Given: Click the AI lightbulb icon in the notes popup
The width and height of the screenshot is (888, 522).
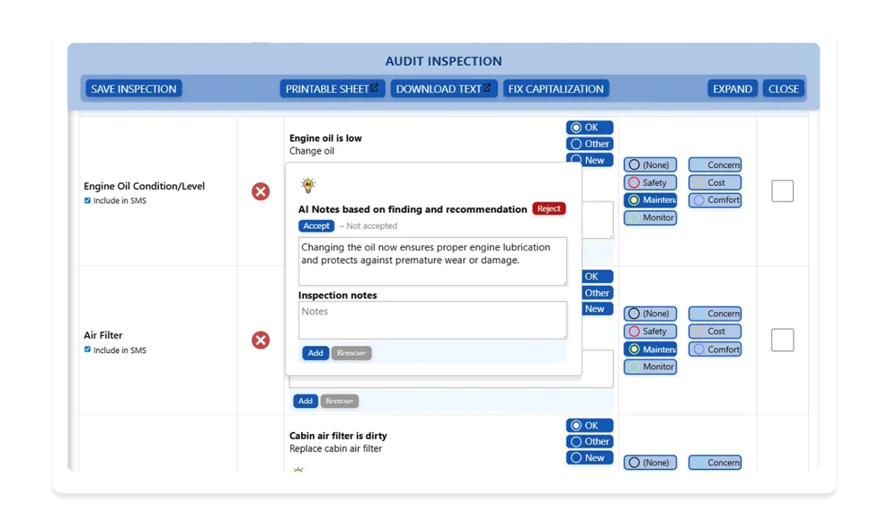Looking at the screenshot, I should (307, 185).
